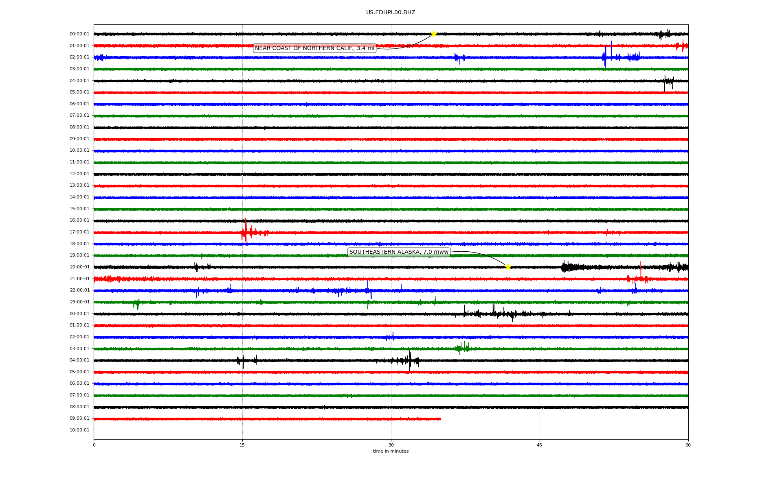Viewport: 782px width, 488px height.
Task: Click the yellow star for Northern California earthquake
Action: [433, 34]
